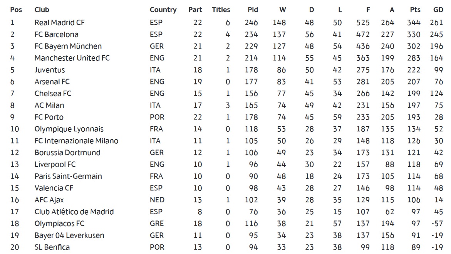Image resolution: width=451 pixels, height=254 pixels.
Task: Click the Pld column header
Action: click(253, 10)
